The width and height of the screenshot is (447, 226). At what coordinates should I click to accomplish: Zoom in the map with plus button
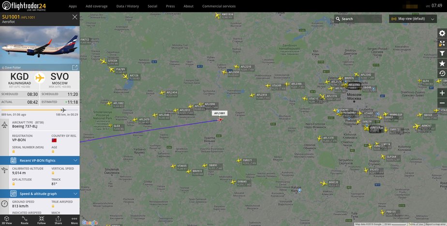pos(442,93)
